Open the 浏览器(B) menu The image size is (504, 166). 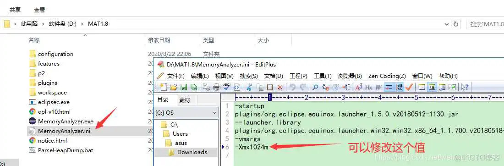click(350, 76)
